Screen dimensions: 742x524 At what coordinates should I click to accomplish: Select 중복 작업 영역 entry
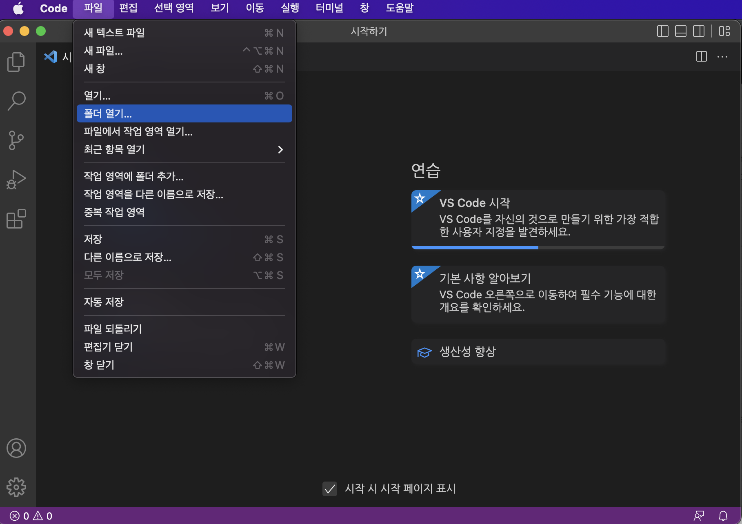click(184, 212)
